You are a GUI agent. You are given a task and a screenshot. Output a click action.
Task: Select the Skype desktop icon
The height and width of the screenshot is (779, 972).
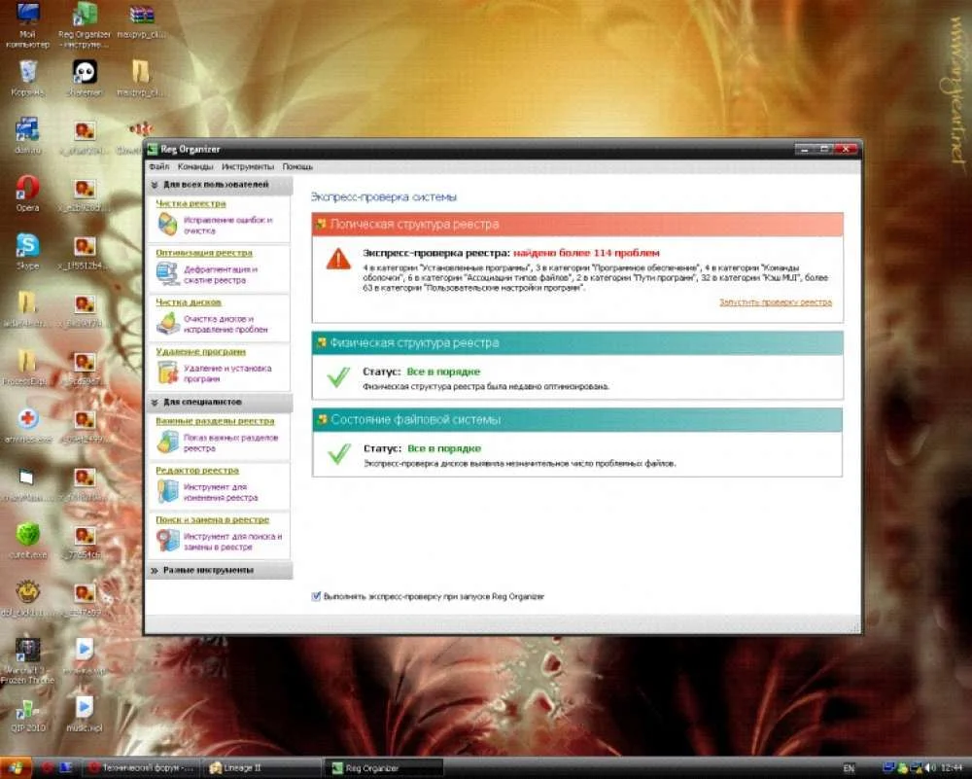tap(27, 246)
